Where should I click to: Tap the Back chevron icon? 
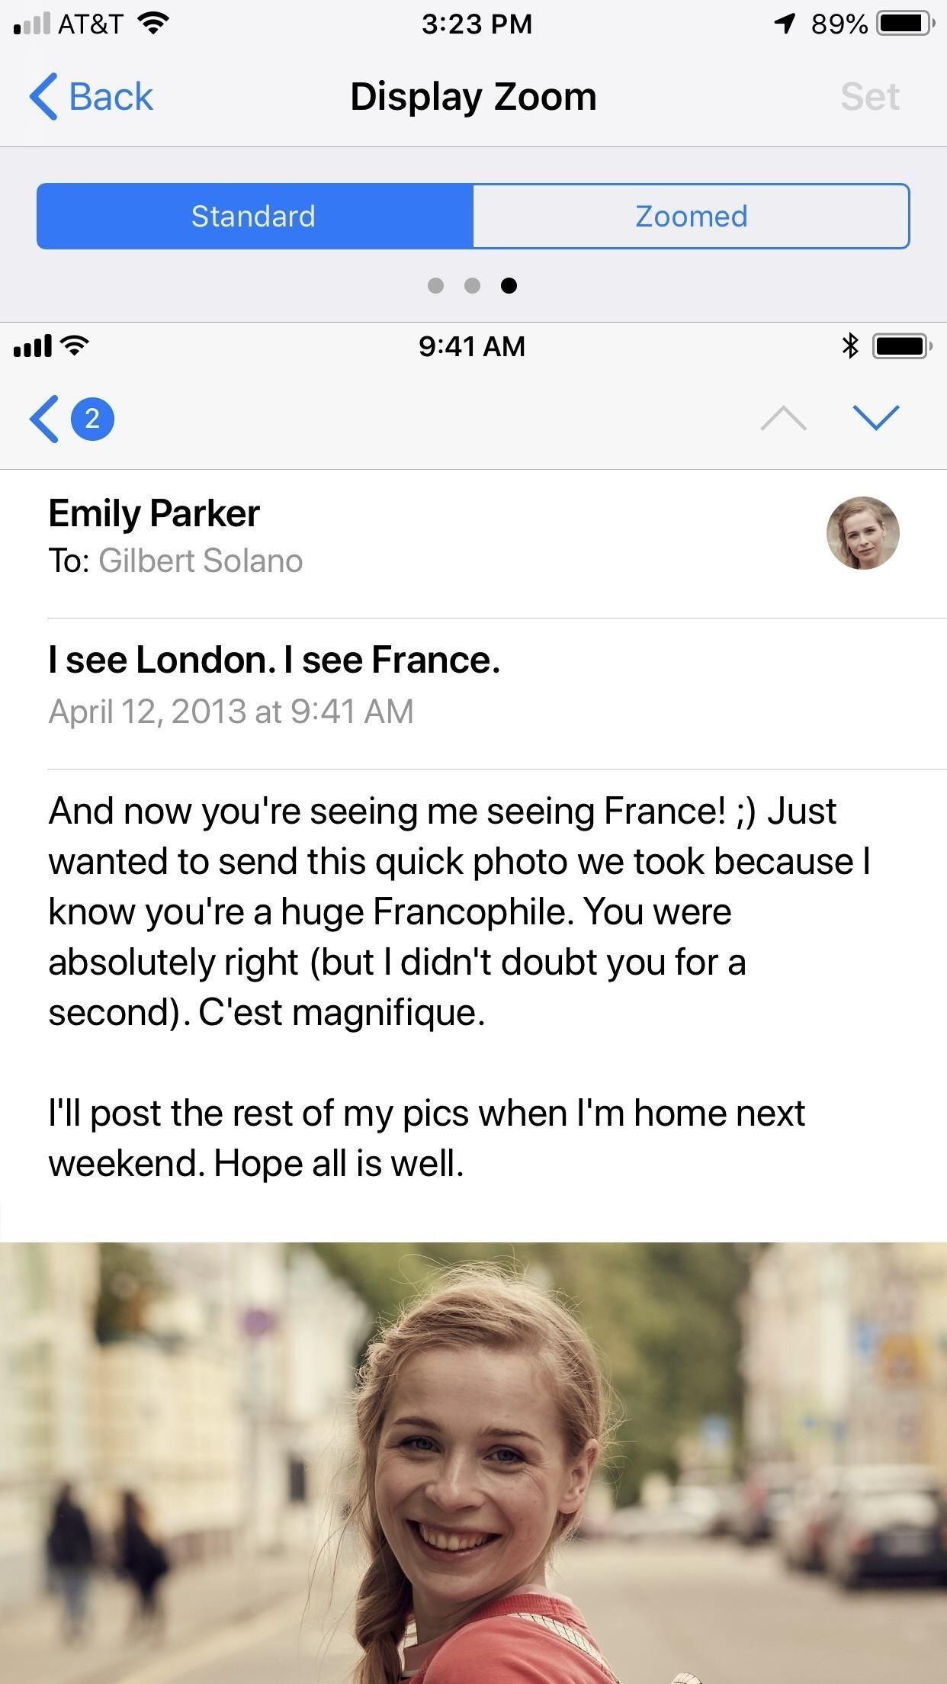(x=44, y=97)
